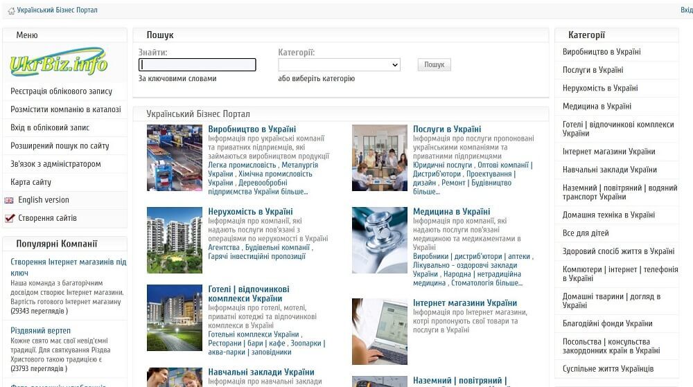
Task: Open the Послуги в Україні office thumbnail
Action: coord(380,158)
